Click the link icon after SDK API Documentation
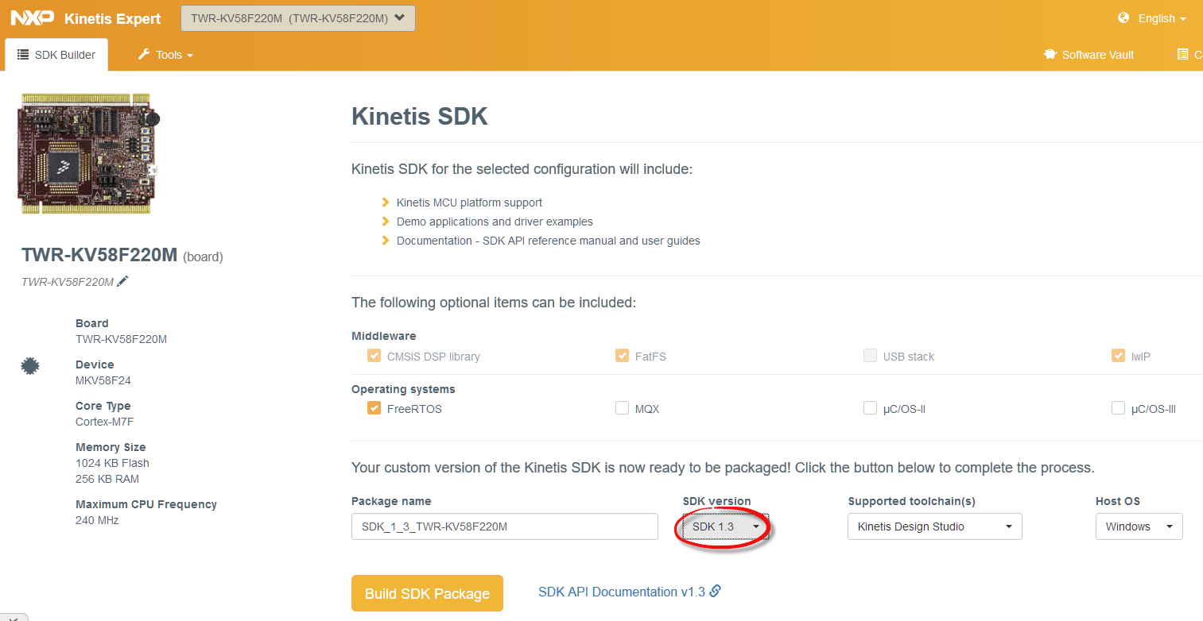Screen dimensions: 1203x621 click(716, 591)
